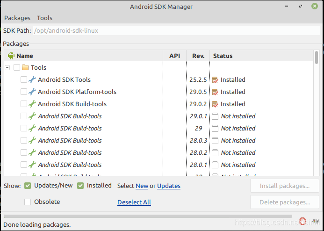Viewport: 324px width, 231px height.
Task: Sort by the Rev. column header
Action: coord(198,56)
